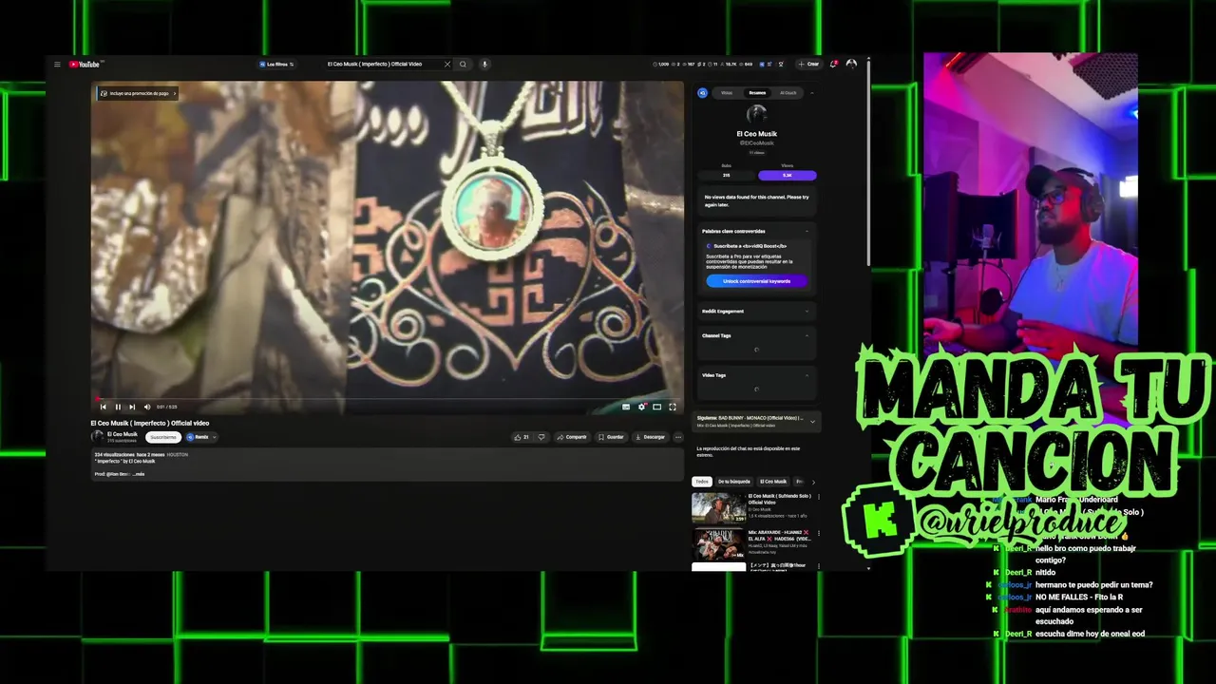Screen dimensions: 1216x684
Task: Click the Descargar button
Action: pyautogui.click(x=651, y=437)
